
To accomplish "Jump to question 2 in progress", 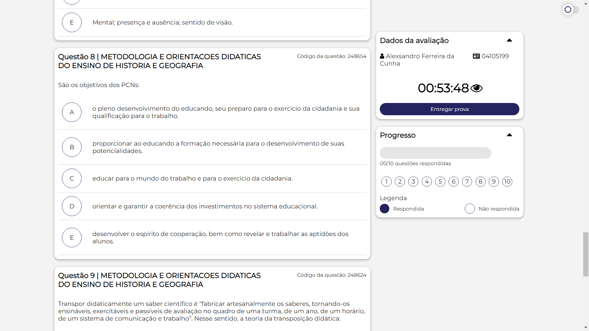I will pyautogui.click(x=400, y=182).
